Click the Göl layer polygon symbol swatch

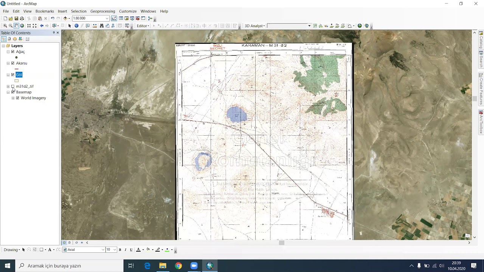pos(16,80)
